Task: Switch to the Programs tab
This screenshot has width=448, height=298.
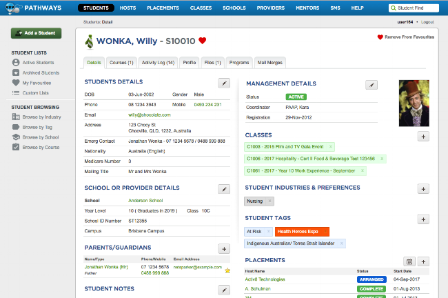Action: (x=239, y=63)
